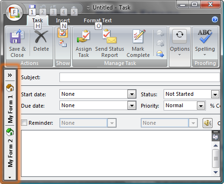The image size is (224, 184).
Task: Open the Priority Normal dropdown
Action: click(x=201, y=106)
